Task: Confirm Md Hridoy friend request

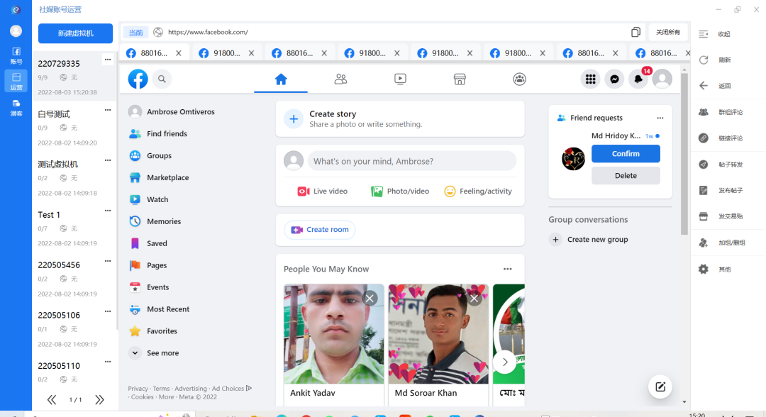Action: [x=626, y=154]
